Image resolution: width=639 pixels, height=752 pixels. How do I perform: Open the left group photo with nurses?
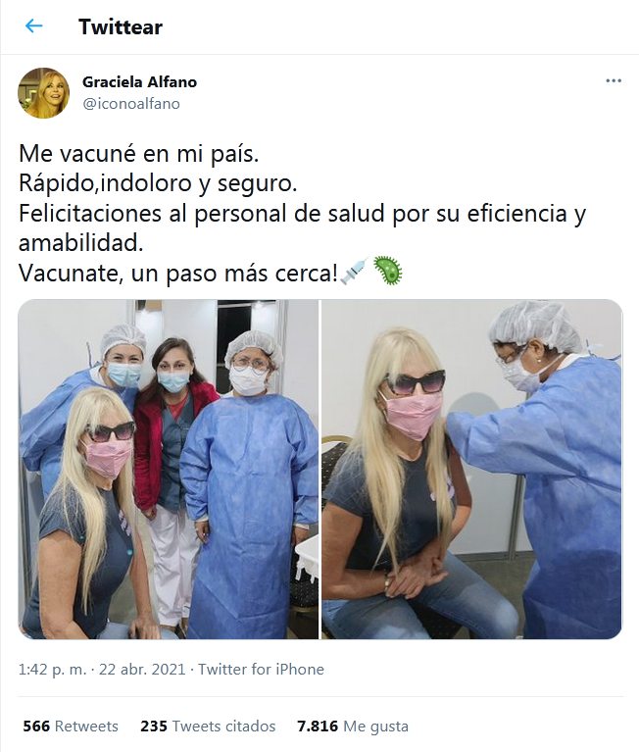(x=169, y=469)
